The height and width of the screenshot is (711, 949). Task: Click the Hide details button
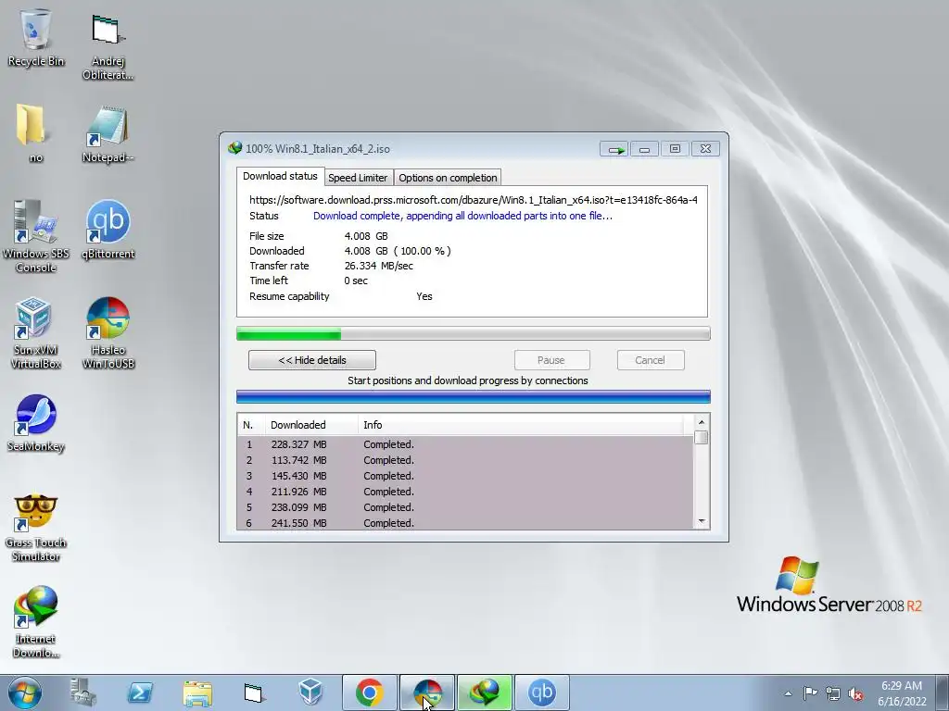click(312, 360)
